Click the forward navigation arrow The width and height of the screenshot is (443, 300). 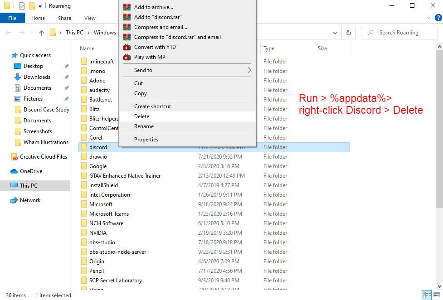[x=21, y=33]
